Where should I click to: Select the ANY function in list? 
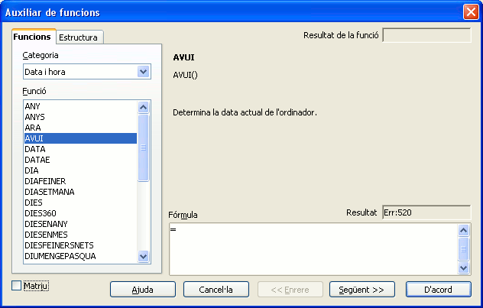[x=32, y=106]
